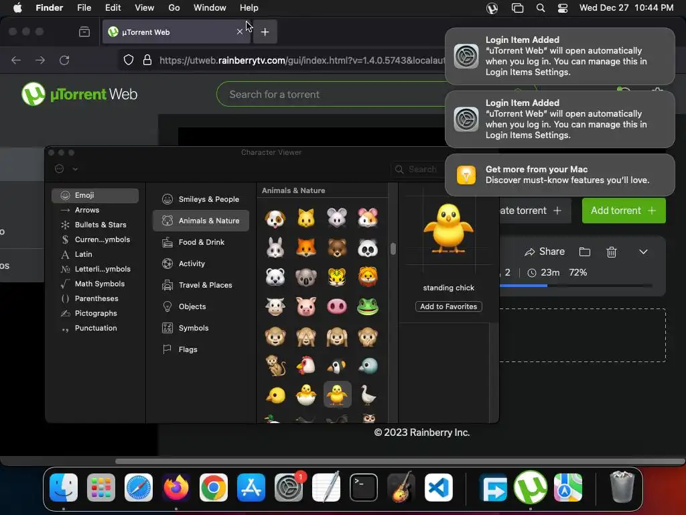
Task: Click the browser back arrow
Action: (16, 60)
